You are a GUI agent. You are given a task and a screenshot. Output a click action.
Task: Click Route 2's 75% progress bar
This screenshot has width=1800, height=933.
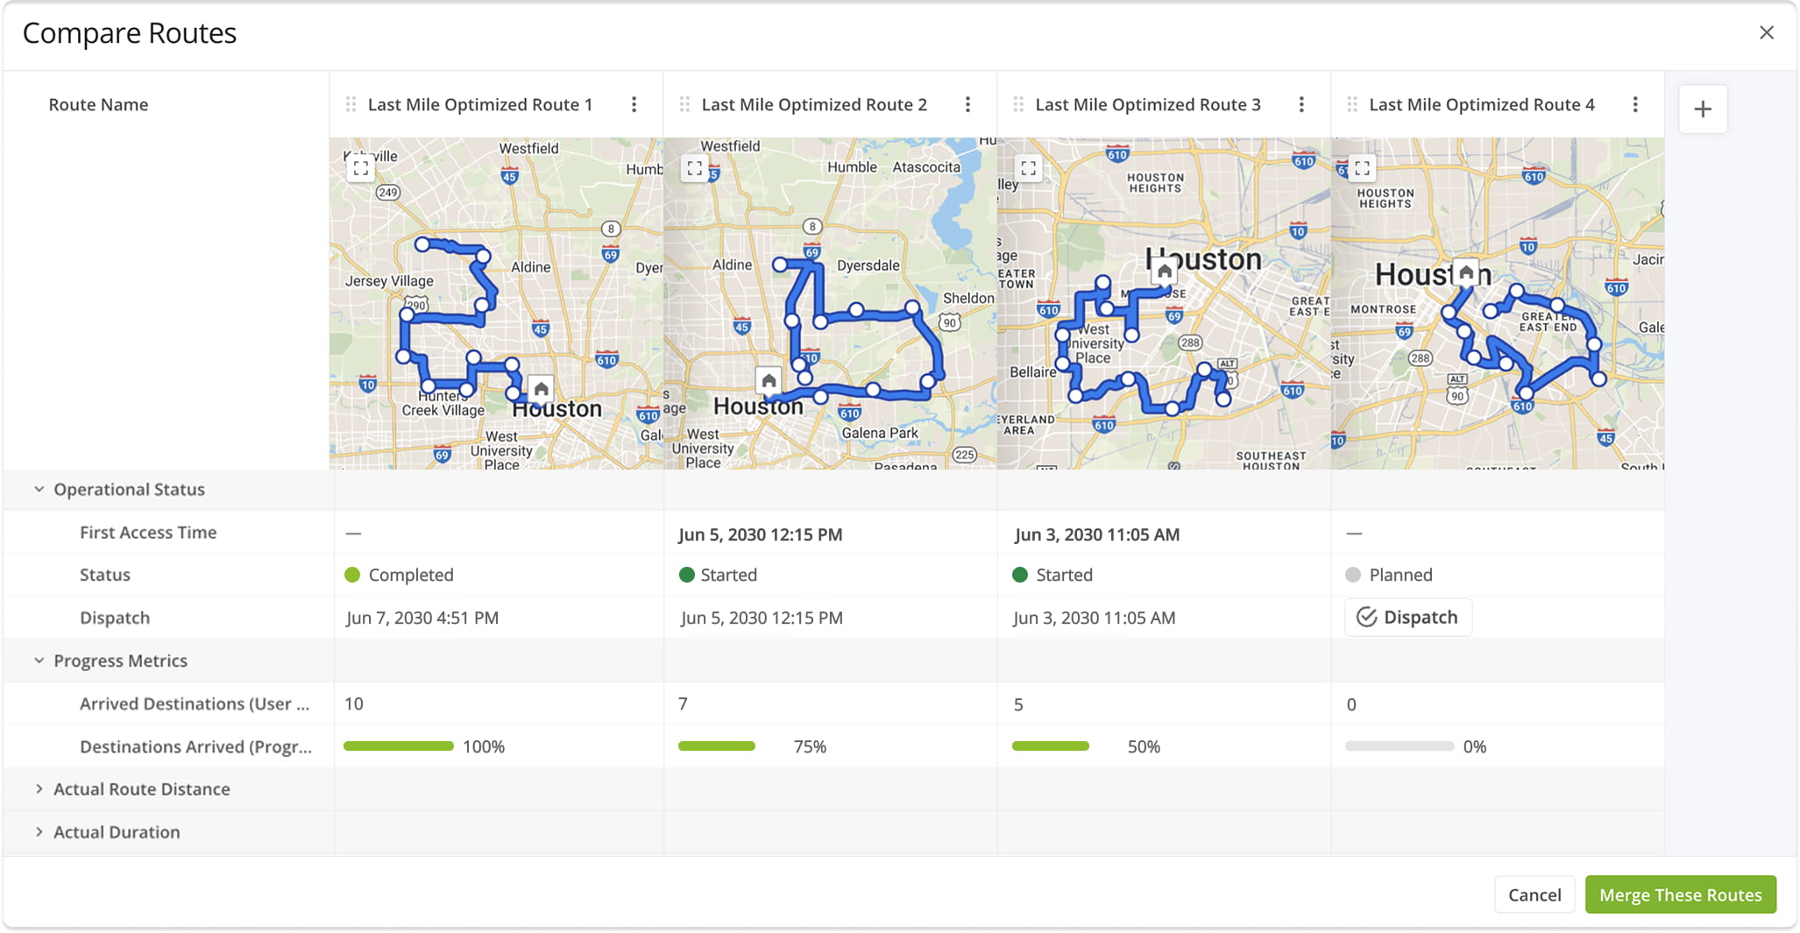tap(717, 746)
